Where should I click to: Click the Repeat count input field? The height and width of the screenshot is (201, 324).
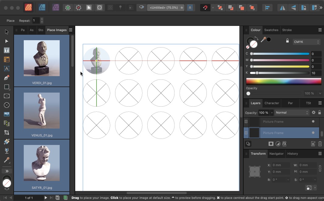[x=36, y=21]
